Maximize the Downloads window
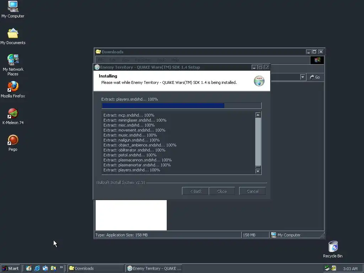Screen dimensions: 364x273 point(314,52)
